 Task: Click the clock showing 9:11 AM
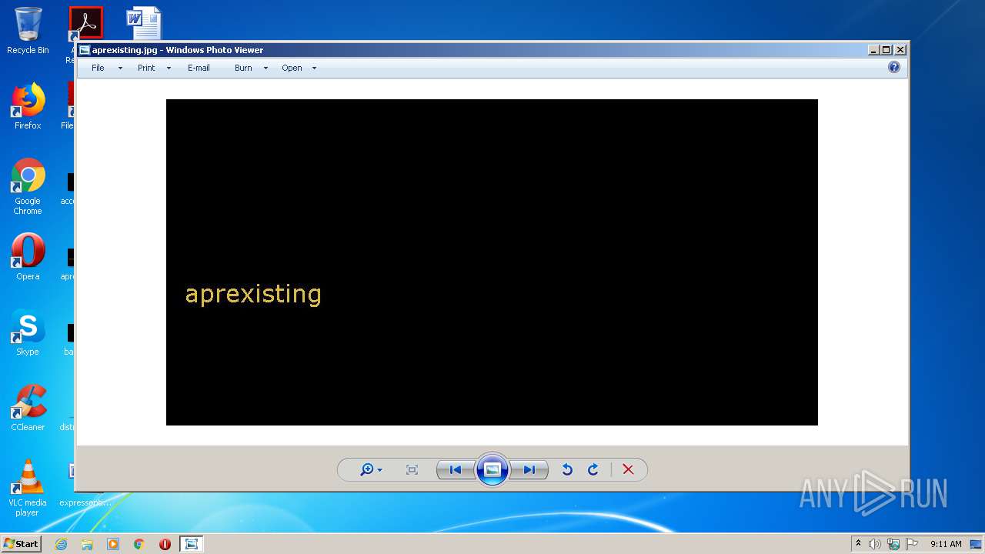(x=946, y=544)
